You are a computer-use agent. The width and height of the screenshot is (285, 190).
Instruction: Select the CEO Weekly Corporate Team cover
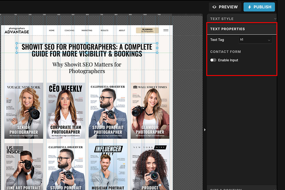click(66, 111)
